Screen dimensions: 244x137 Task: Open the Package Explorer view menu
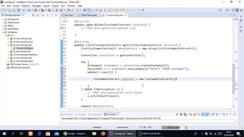(x=48, y=15)
